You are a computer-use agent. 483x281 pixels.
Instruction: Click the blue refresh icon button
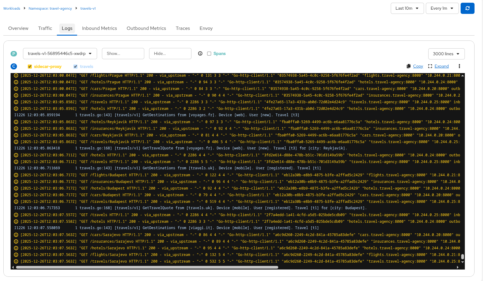click(x=467, y=8)
